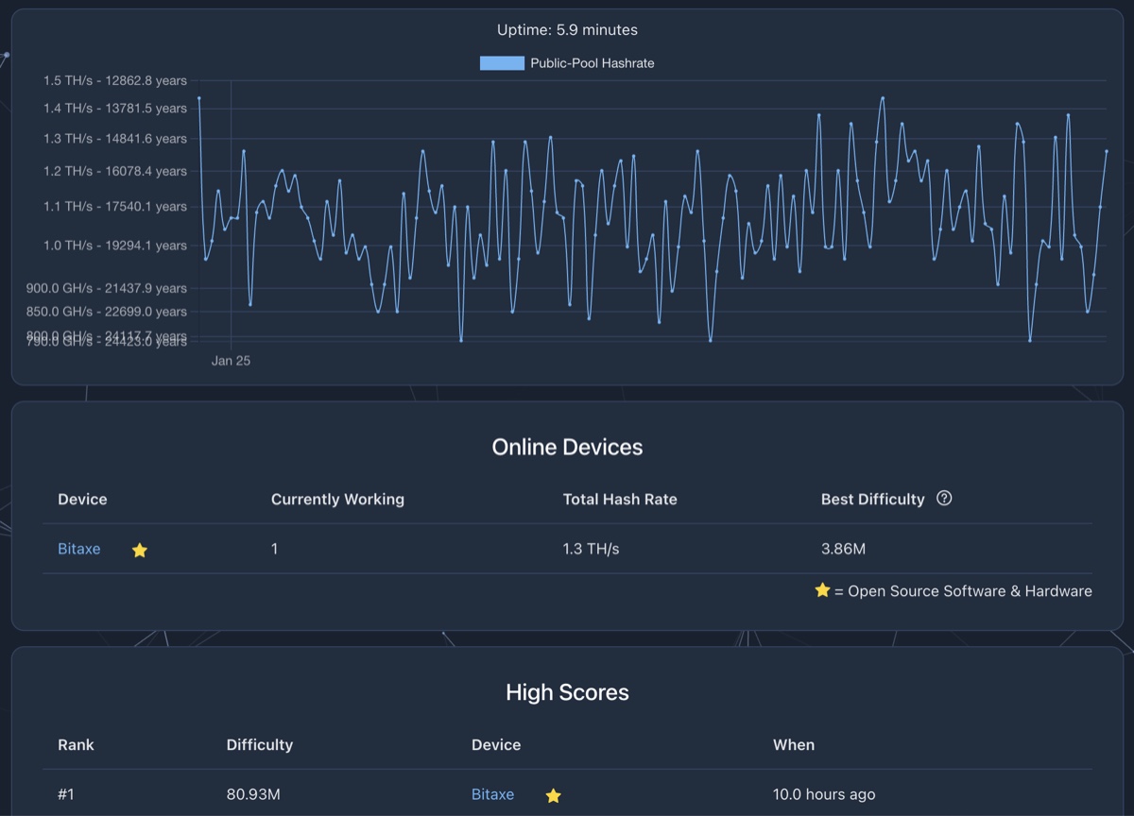The width and height of the screenshot is (1134, 816).
Task: Click the When column header in High Scores
Action: 794,744
